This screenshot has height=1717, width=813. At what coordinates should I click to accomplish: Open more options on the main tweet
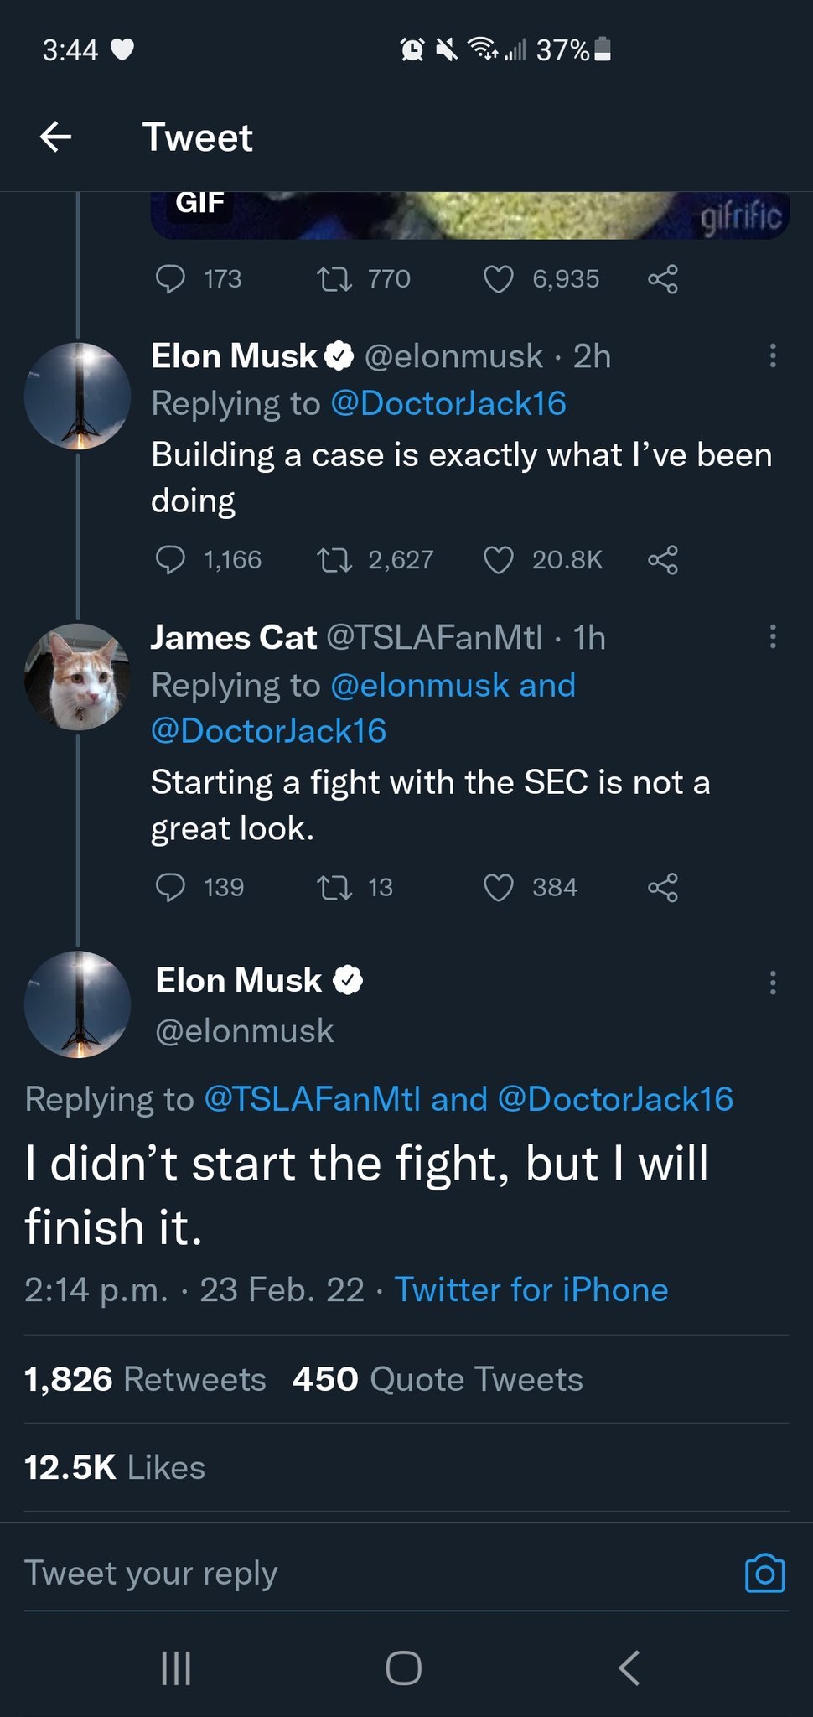[772, 982]
